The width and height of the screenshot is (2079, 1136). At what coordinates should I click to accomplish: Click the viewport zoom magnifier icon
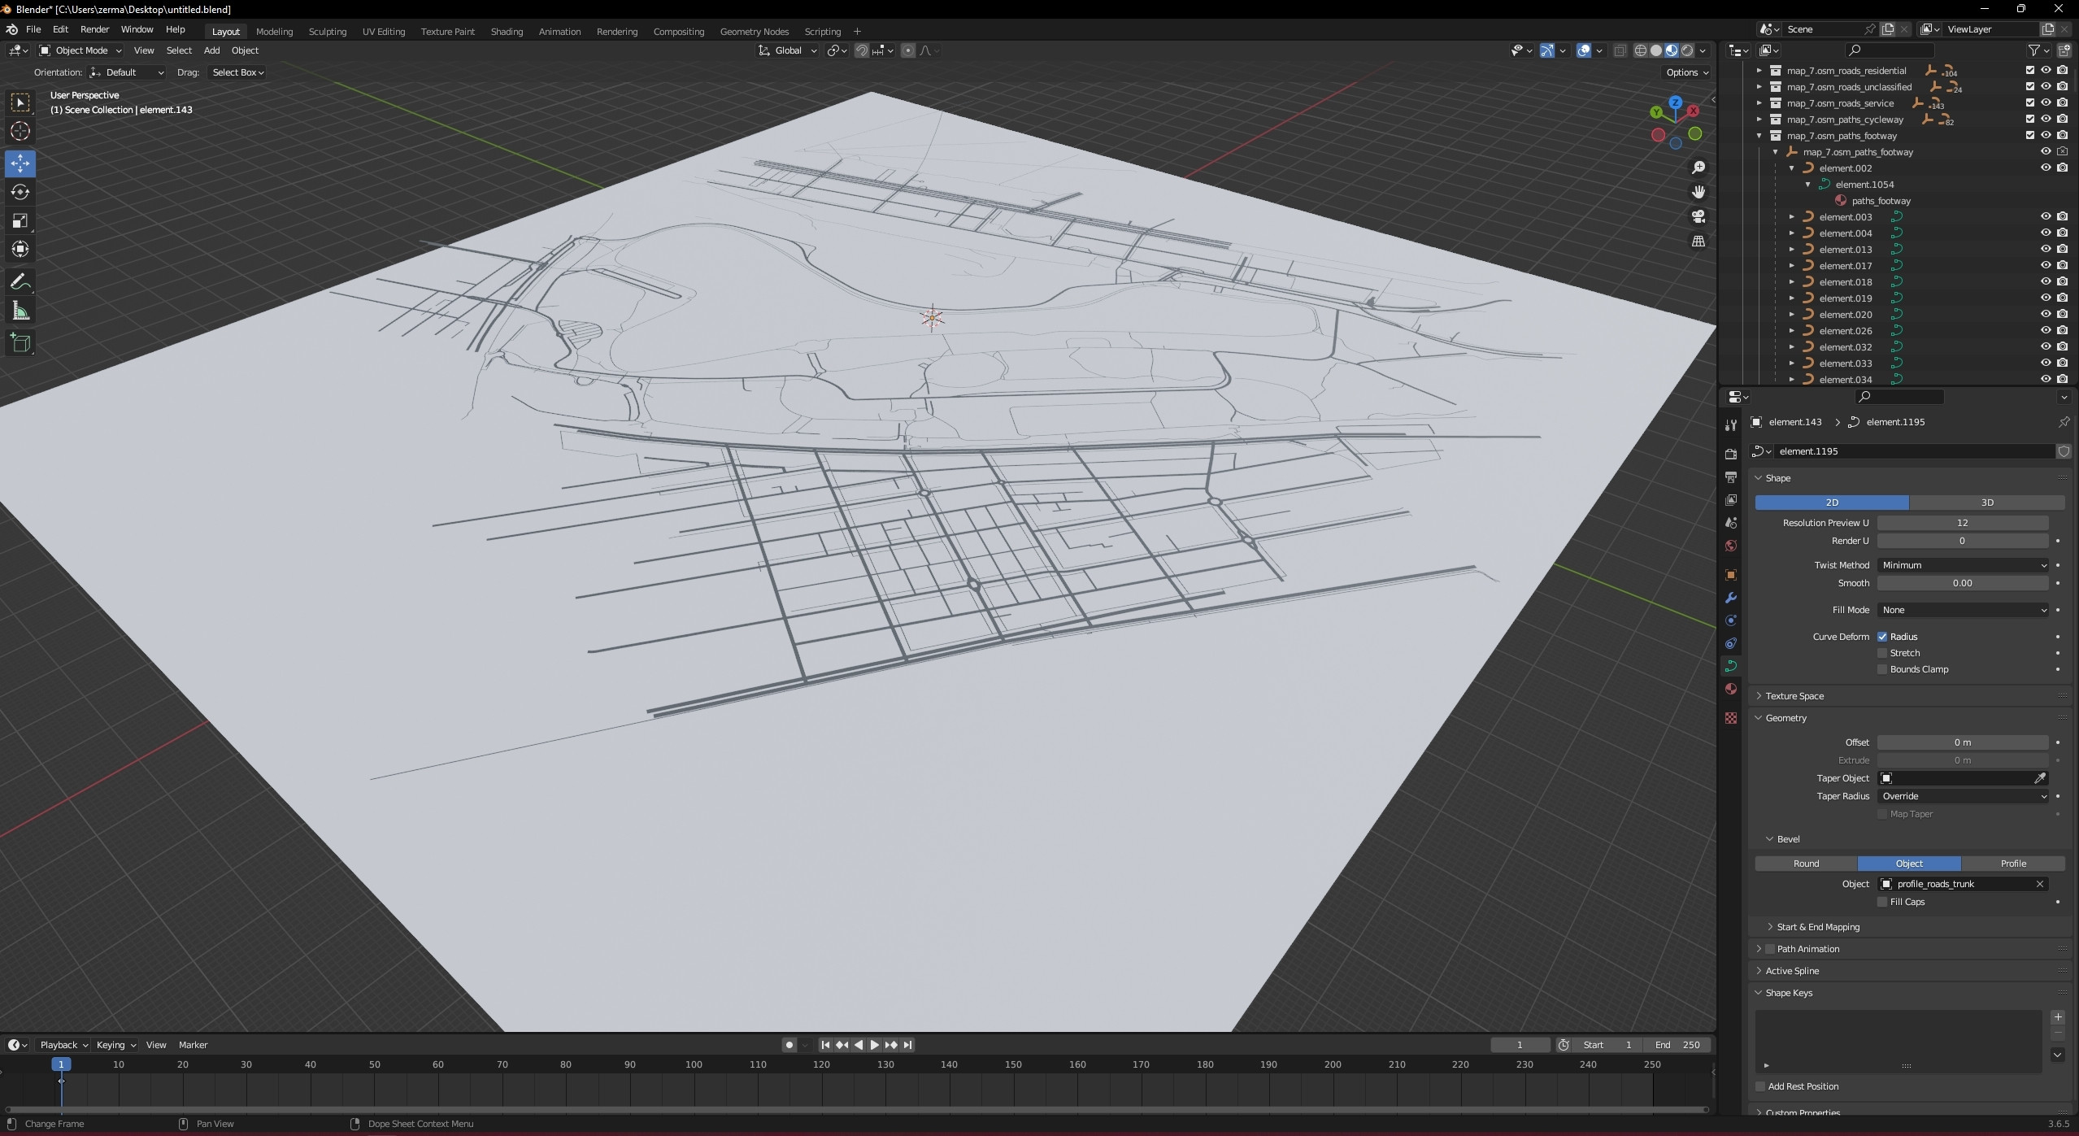[1698, 168]
